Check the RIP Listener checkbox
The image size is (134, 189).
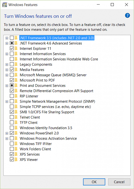(x=12, y=96)
